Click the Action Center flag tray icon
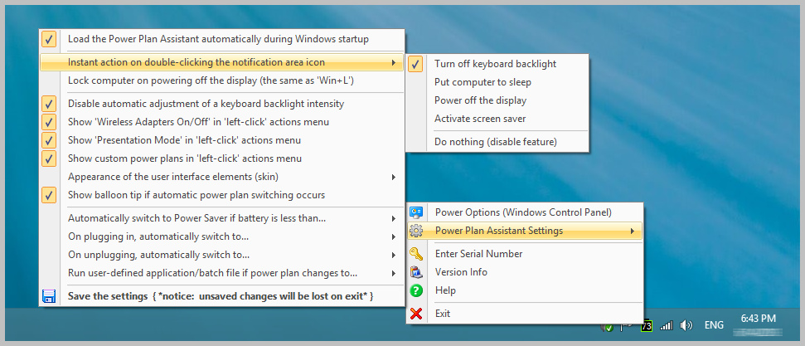The height and width of the screenshot is (346, 805). 627,326
